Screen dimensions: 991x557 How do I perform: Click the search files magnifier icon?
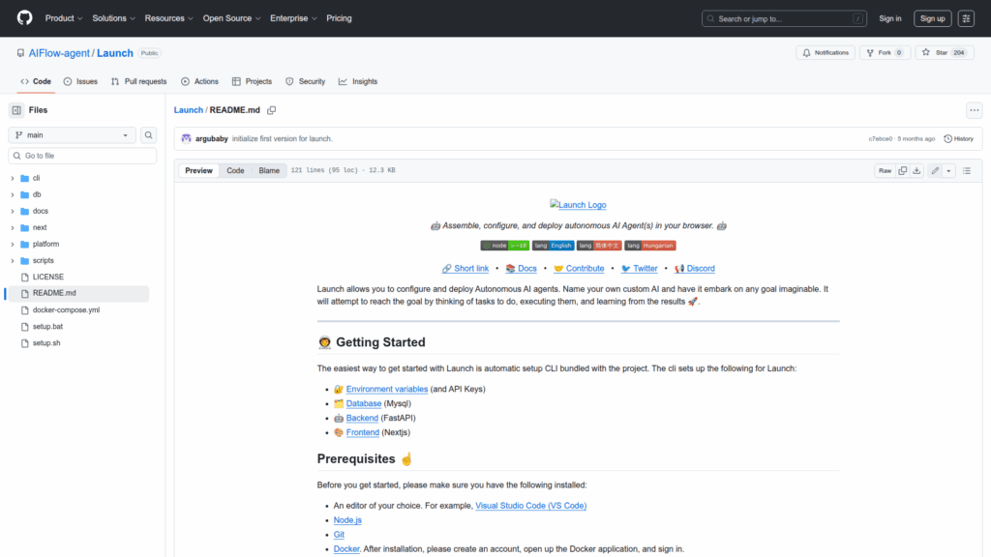149,135
